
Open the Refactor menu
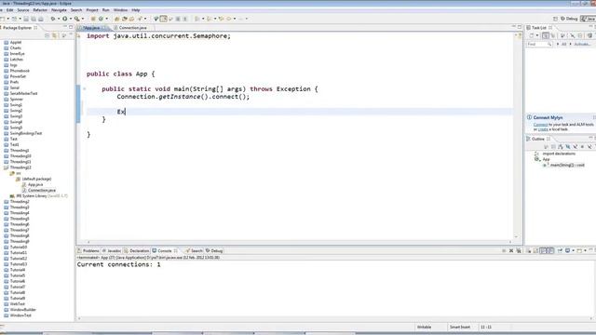tap(40, 10)
